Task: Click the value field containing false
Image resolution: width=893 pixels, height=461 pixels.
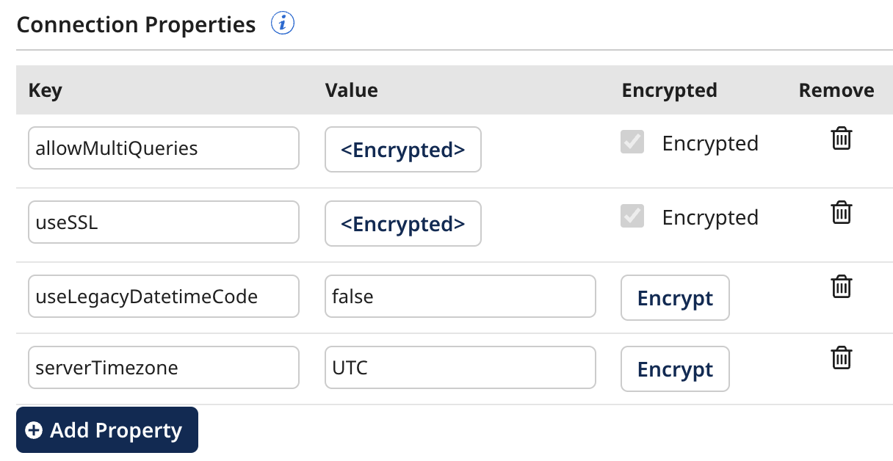Action: pyautogui.click(x=460, y=296)
